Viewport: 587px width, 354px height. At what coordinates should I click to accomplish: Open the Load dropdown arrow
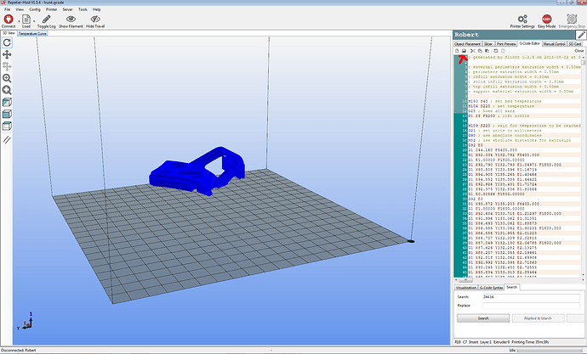[x=34, y=21]
